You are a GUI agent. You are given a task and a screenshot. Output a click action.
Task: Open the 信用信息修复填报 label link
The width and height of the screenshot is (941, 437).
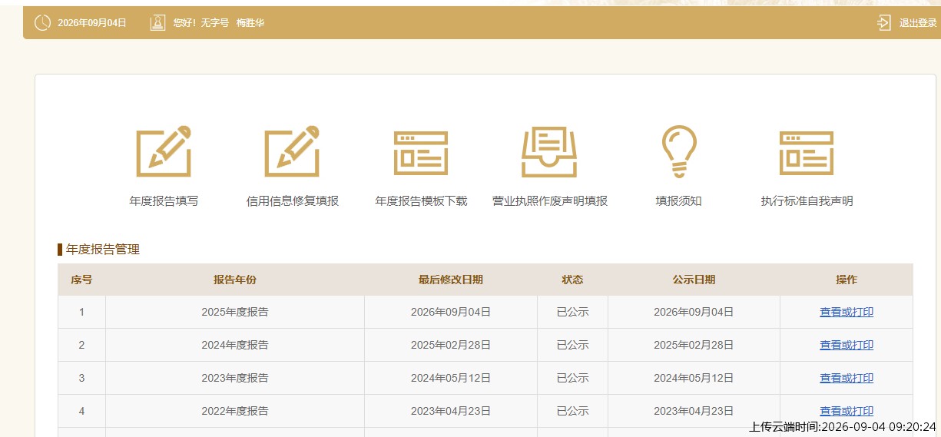(292, 201)
